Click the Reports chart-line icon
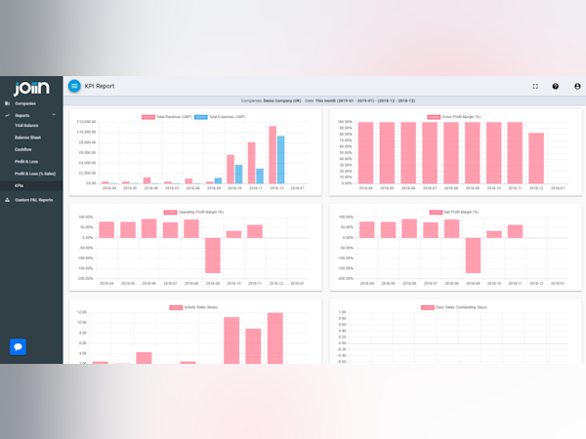This screenshot has height=439, width=586. 7,115
